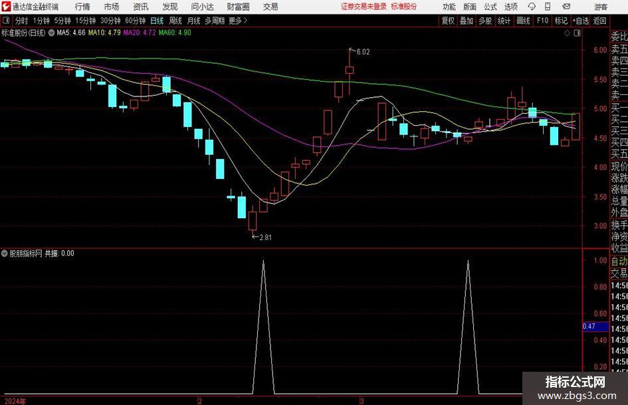Select the 日线 daily period tab

pyautogui.click(x=157, y=21)
